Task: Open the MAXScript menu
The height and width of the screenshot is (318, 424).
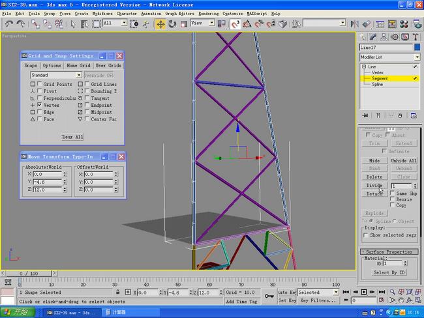Action: (x=257, y=14)
